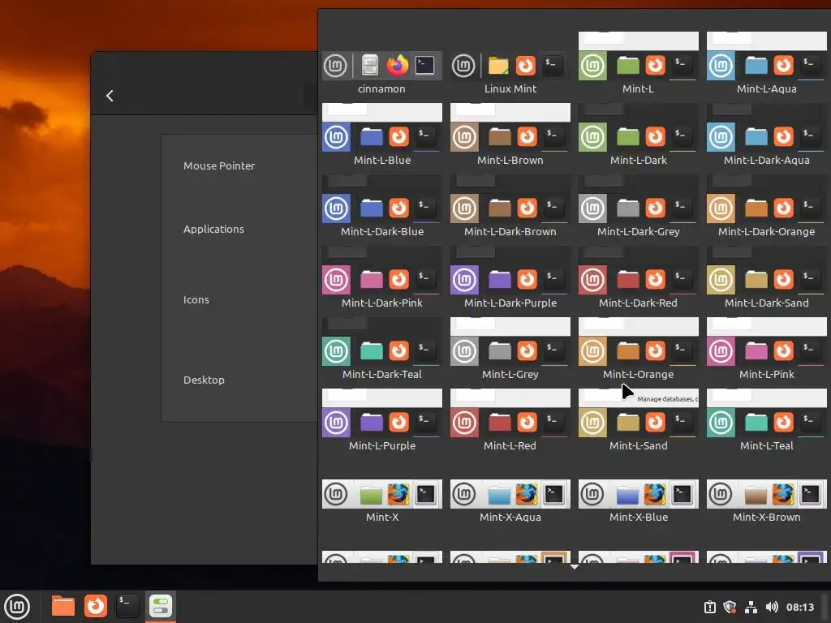This screenshot has height=623, width=831.
Task: Launch Firefox from the panel
Action: 96,606
